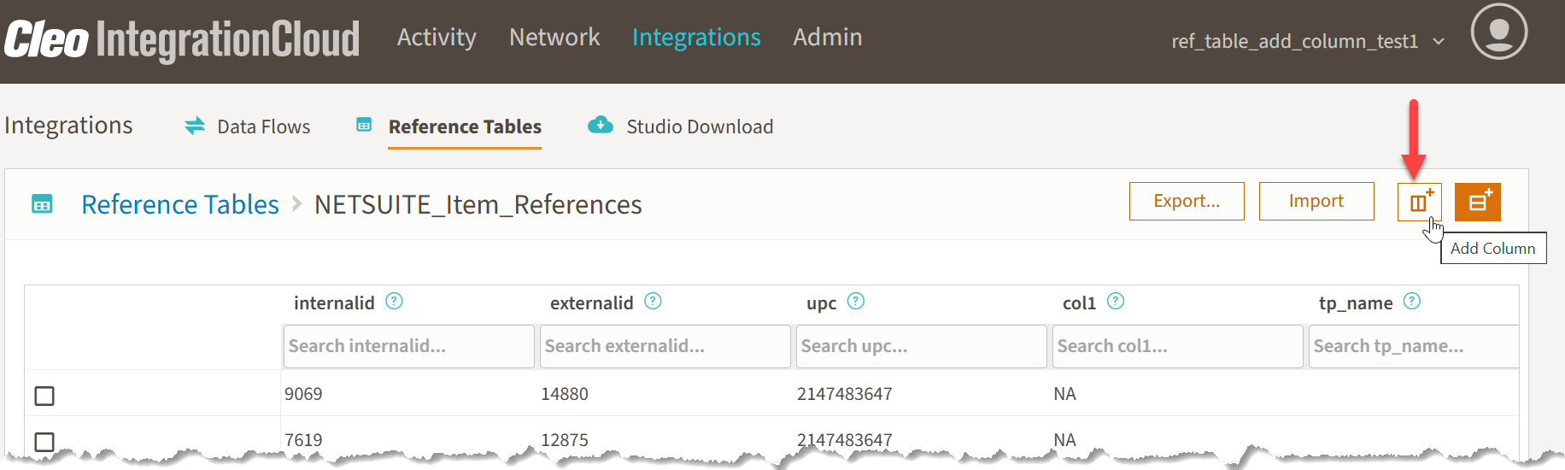The width and height of the screenshot is (1565, 470).
Task: Click the Import button
Action: [x=1316, y=201]
